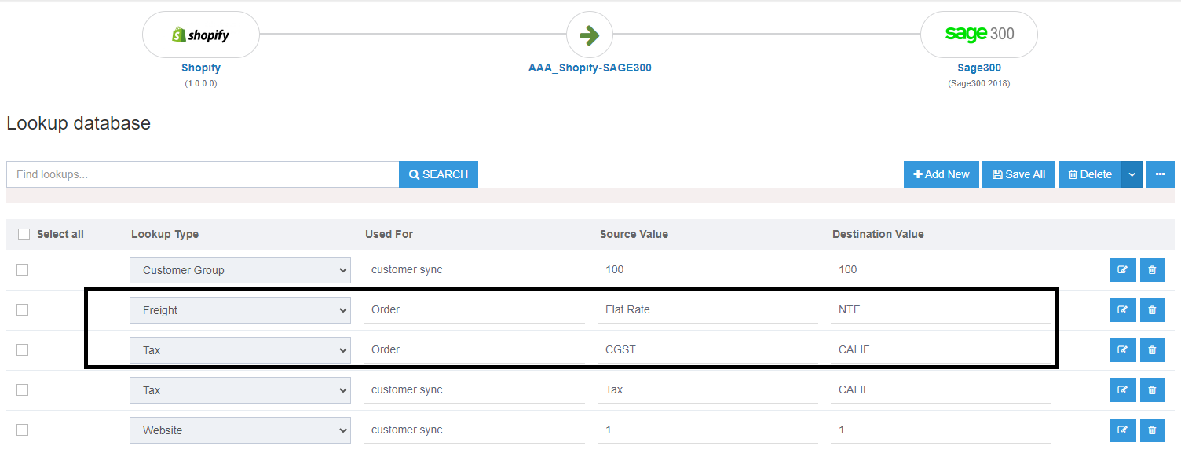Open the Freight lookup type dropdown
The width and height of the screenshot is (1181, 457).
click(239, 310)
